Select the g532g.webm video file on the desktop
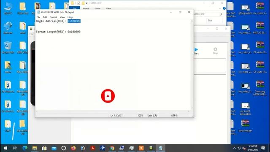This screenshot has width=270, height=152. tap(245, 8)
